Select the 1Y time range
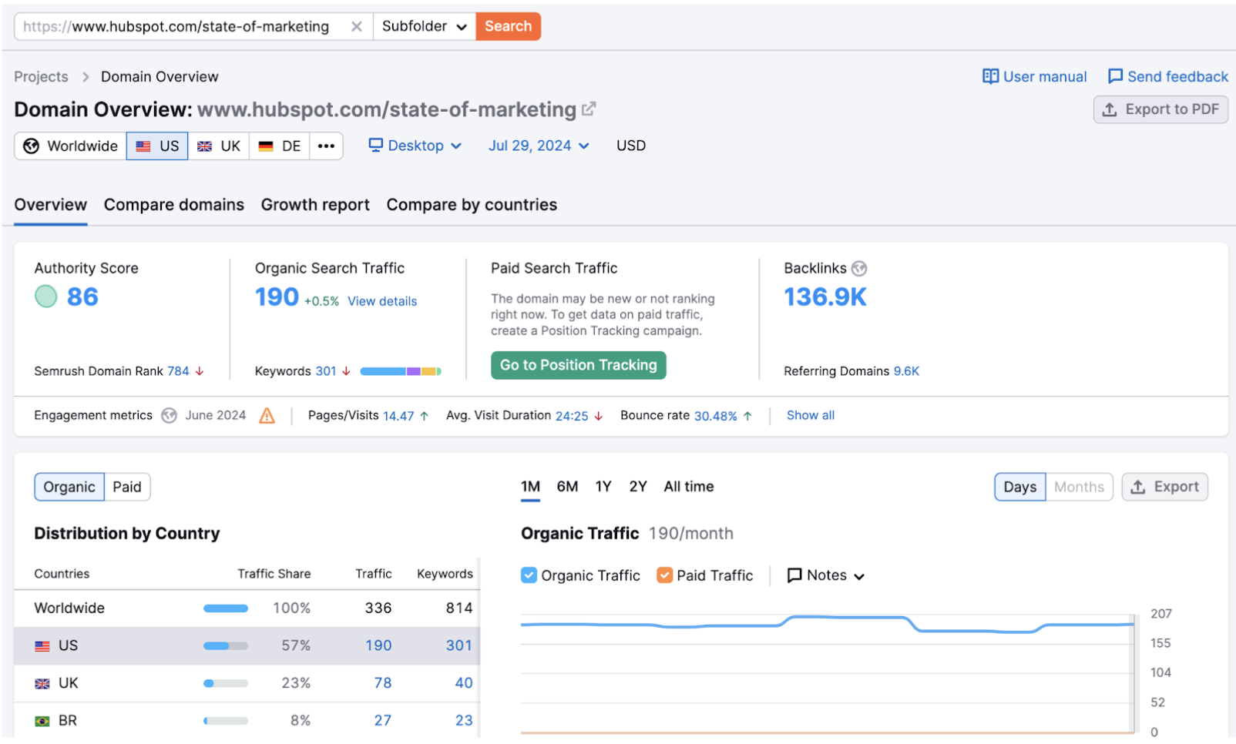1236x744 pixels. pyautogui.click(x=603, y=487)
